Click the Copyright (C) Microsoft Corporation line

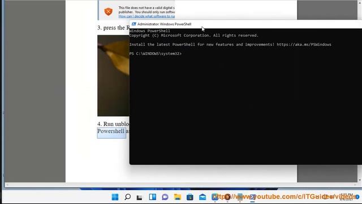point(194,35)
